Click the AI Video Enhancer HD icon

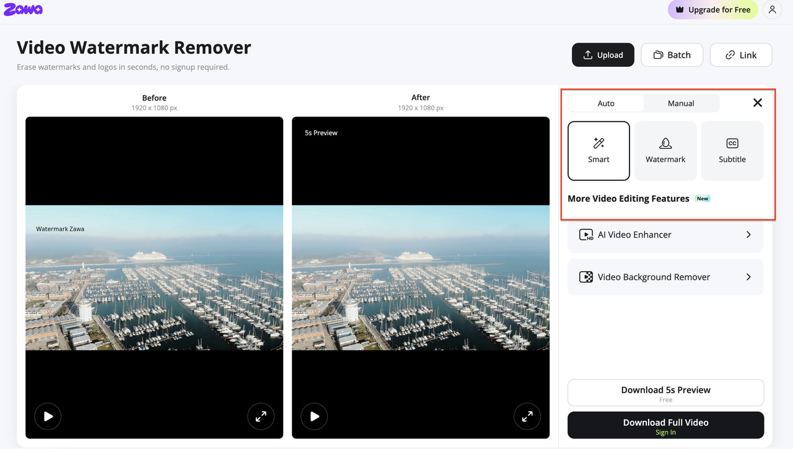[x=586, y=235]
